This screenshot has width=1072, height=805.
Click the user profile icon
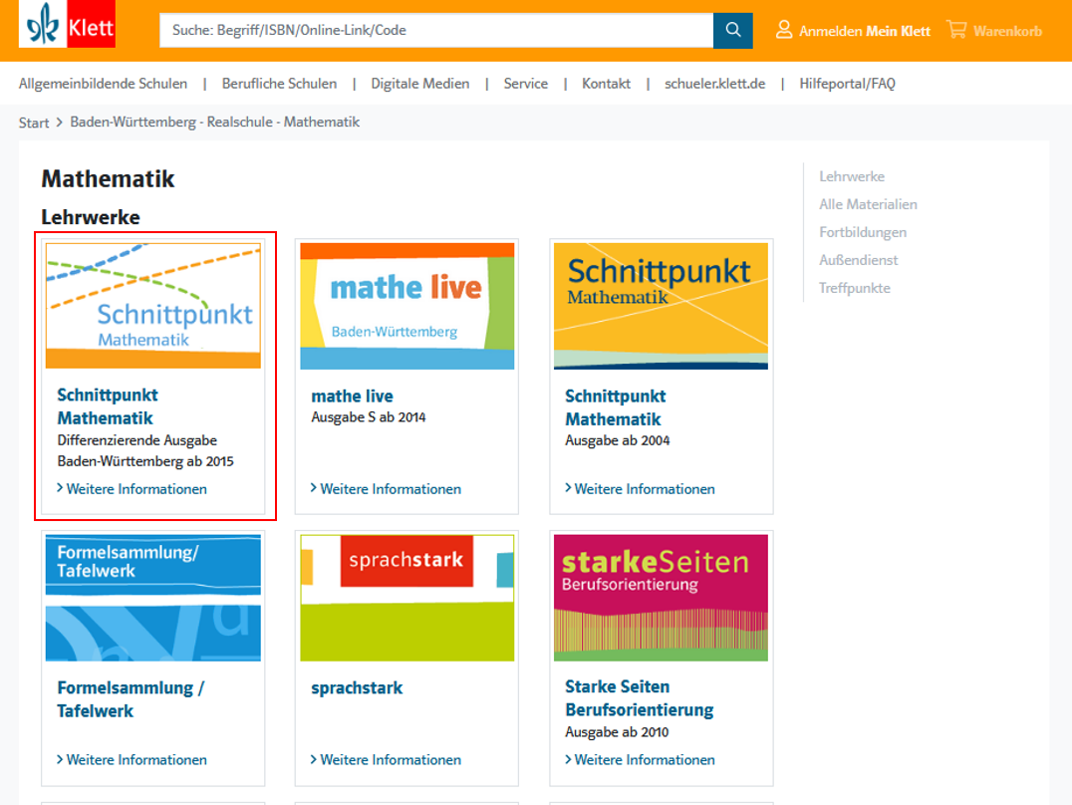pos(783,30)
